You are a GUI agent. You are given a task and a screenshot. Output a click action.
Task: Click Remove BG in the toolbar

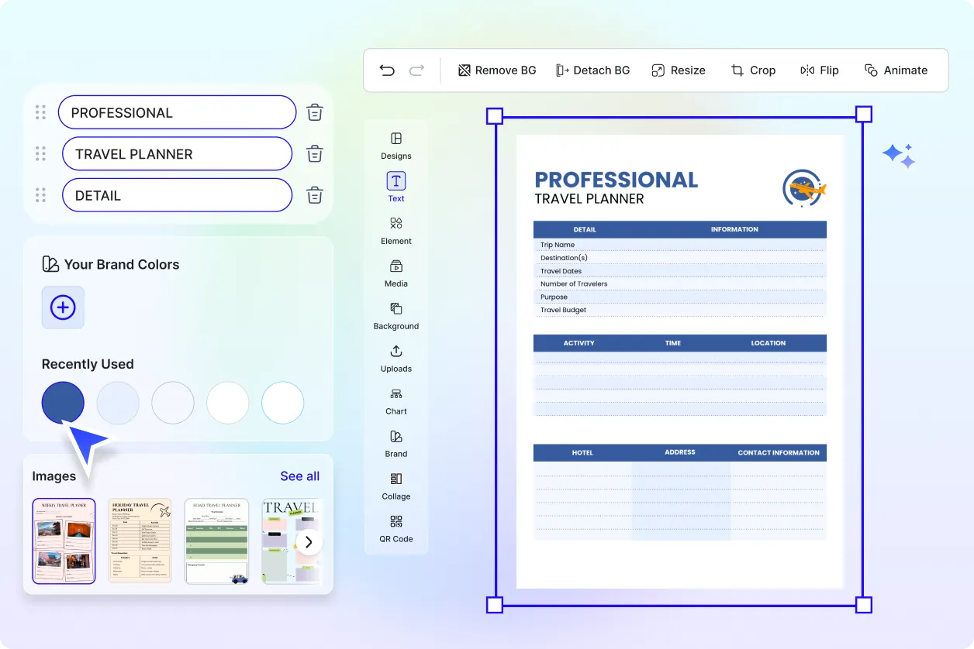point(497,70)
